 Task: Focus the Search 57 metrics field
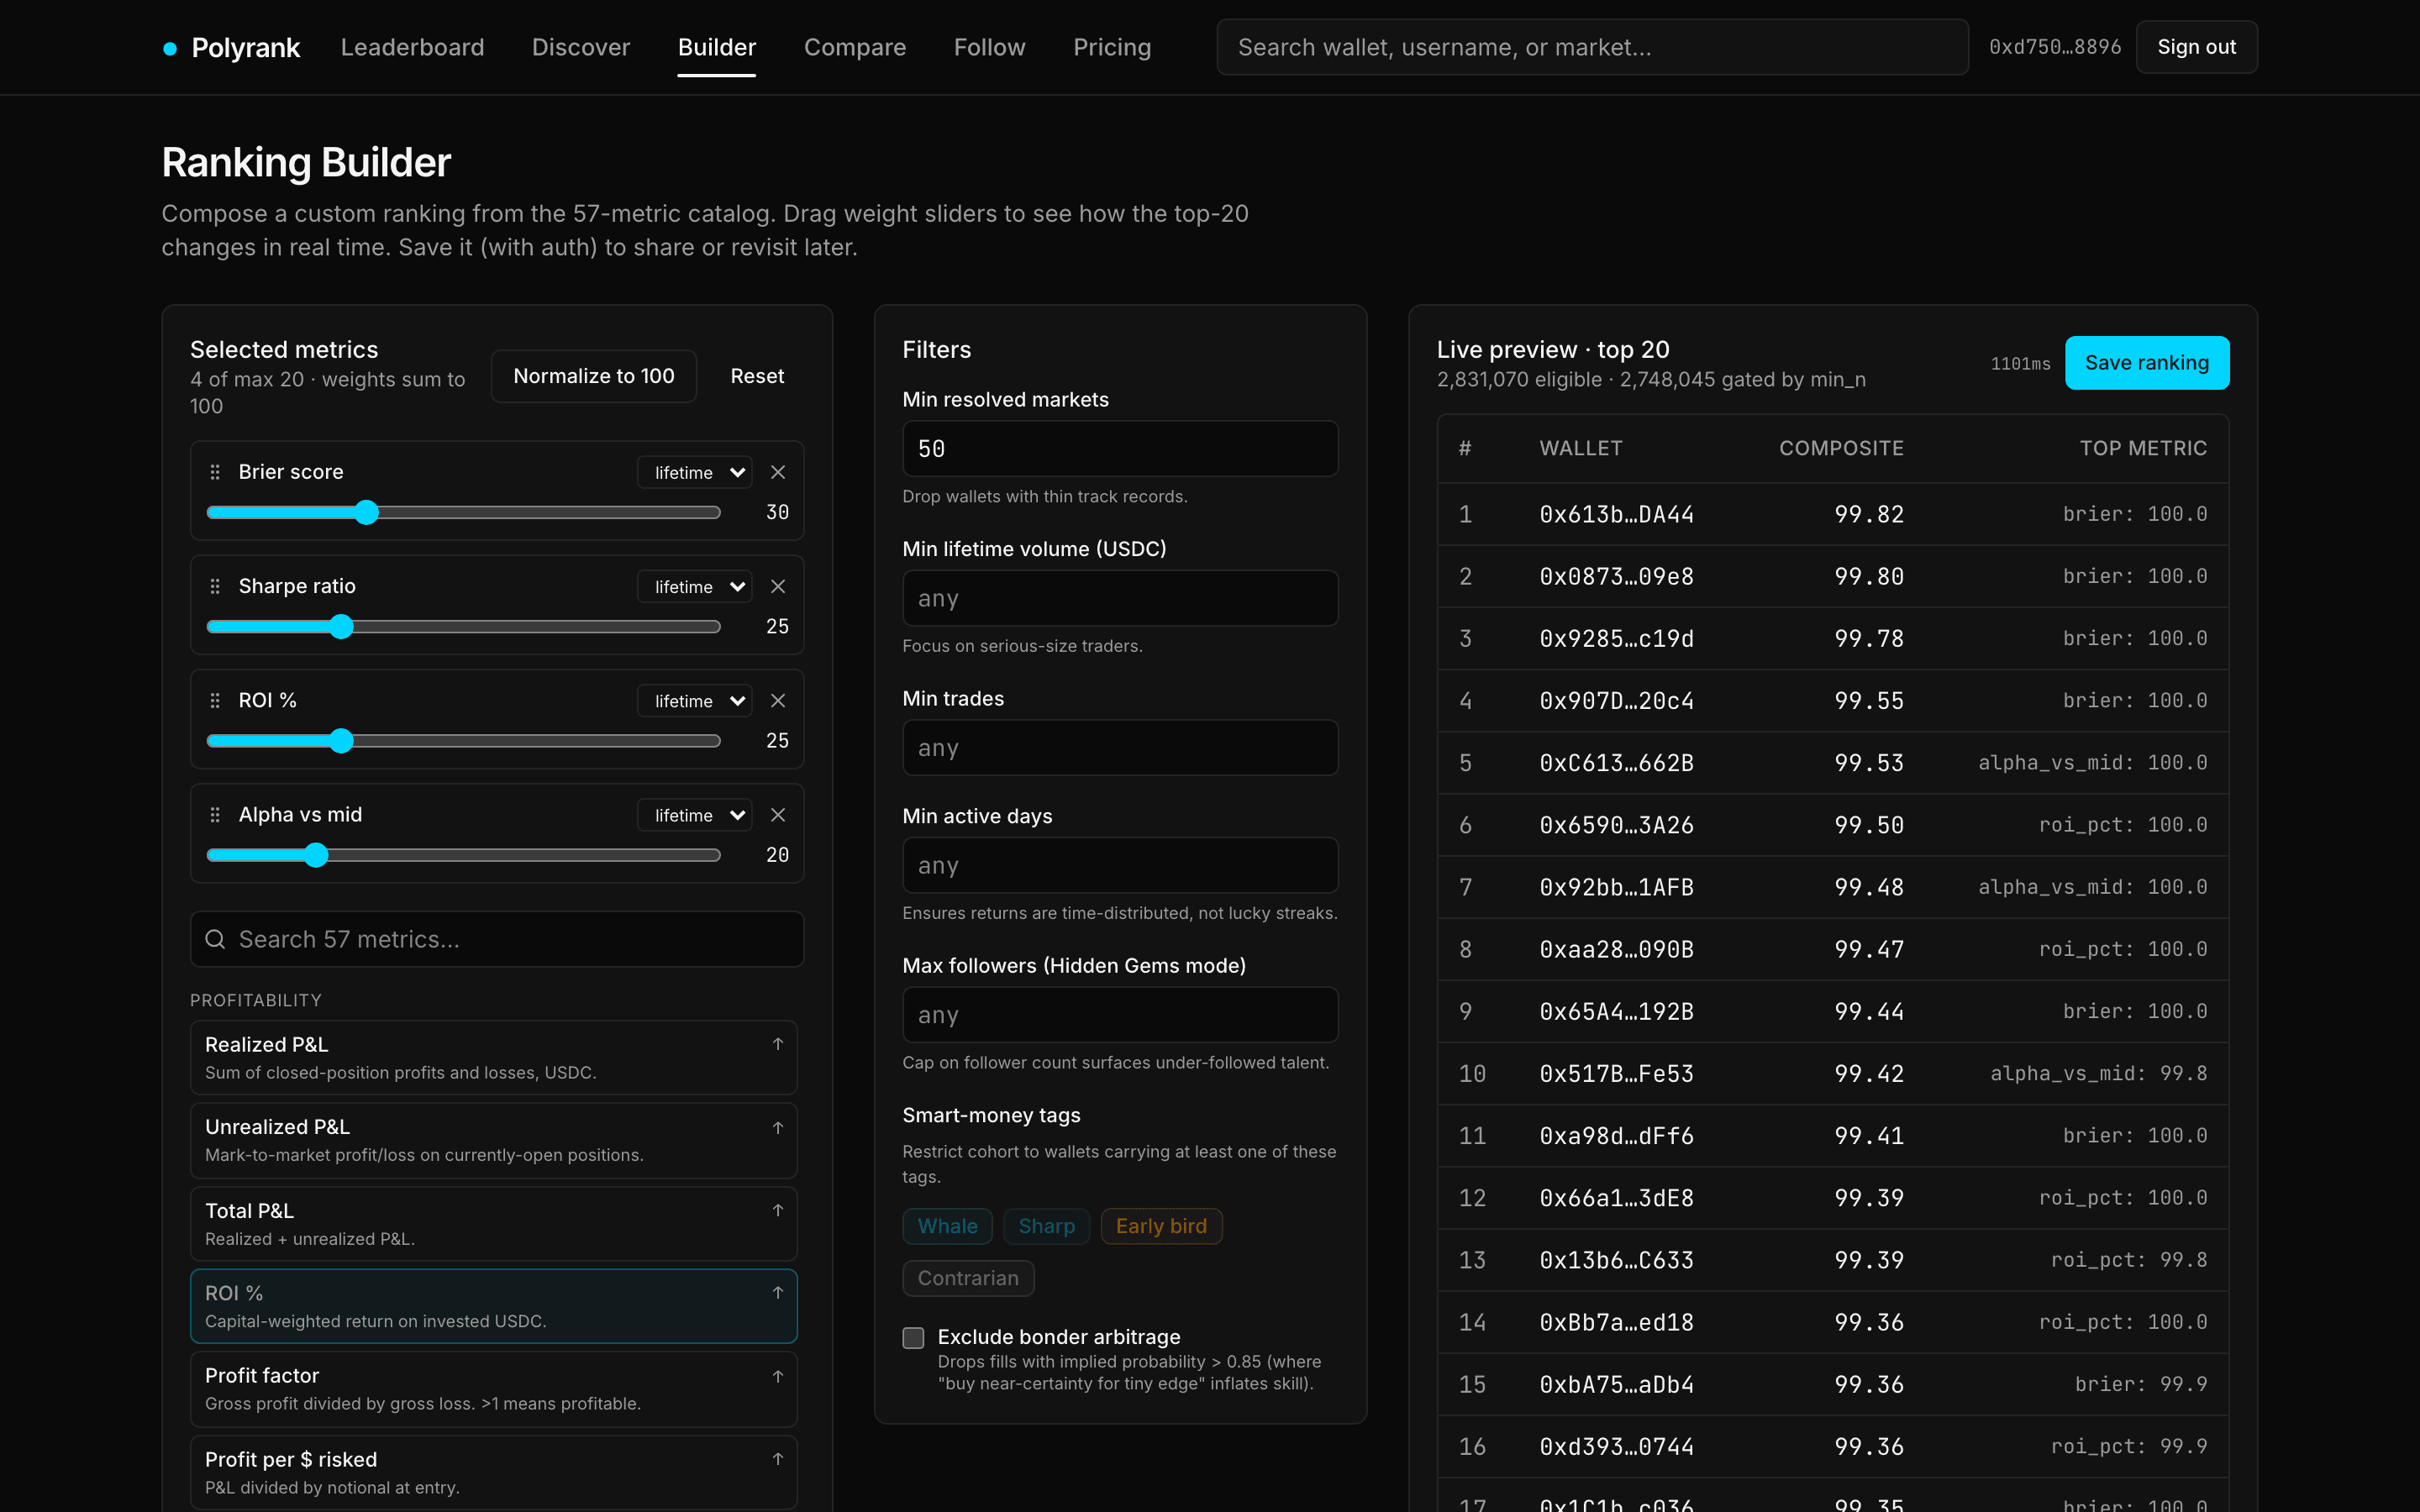point(497,939)
